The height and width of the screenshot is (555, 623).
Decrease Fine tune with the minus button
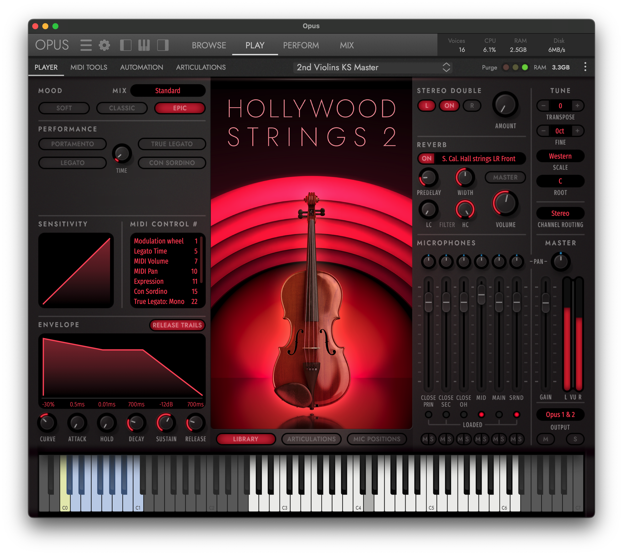[x=543, y=131]
